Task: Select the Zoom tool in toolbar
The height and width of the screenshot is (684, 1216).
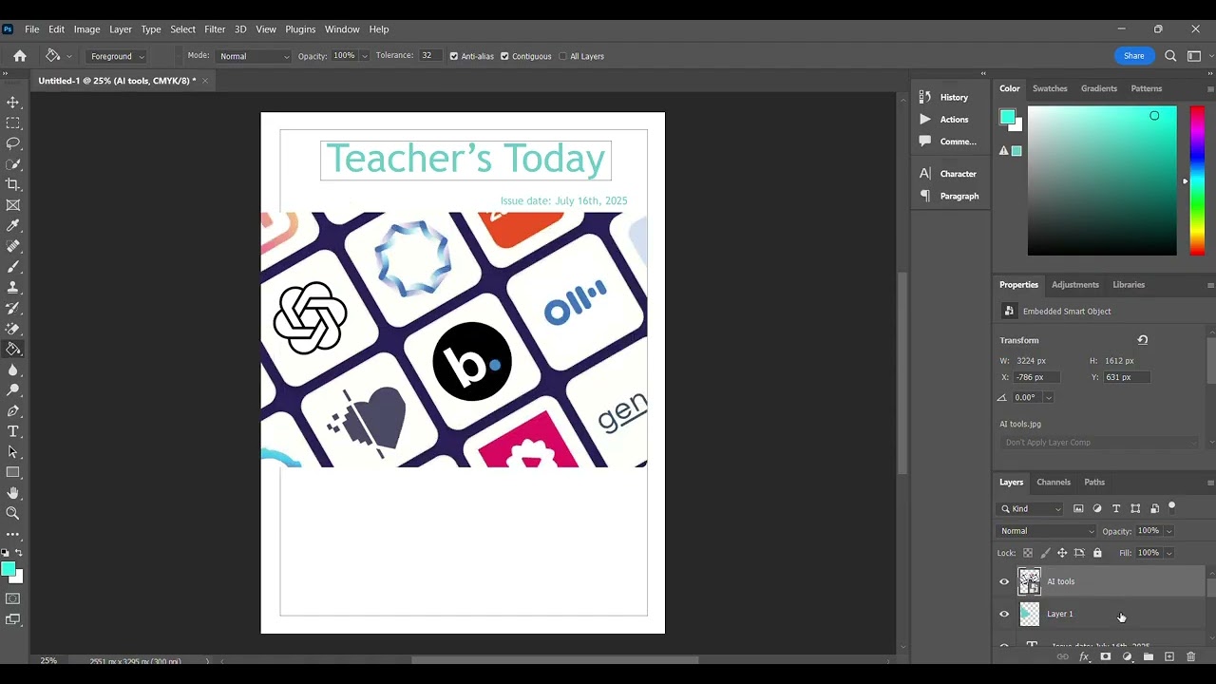Action: 13,513
